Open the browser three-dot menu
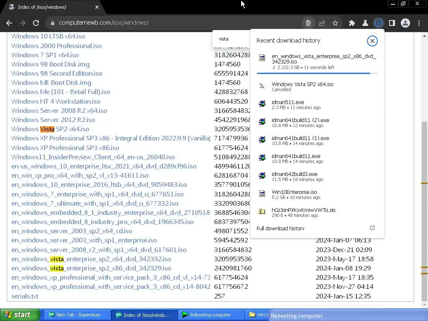428x321 pixels. click(419, 23)
